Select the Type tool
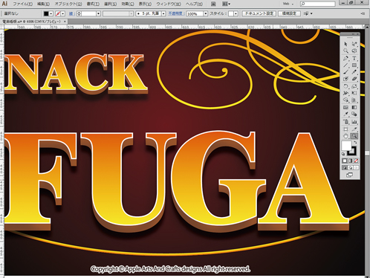Image resolution: width=370 pixels, height=278 pixels. coord(354,59)
